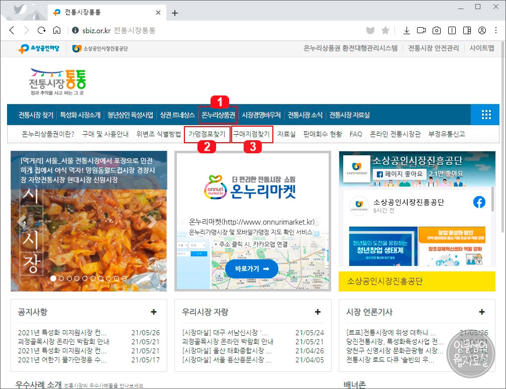Open the reader panel icon
Image resolution: width=506 pixels, height=389 pixels.
(452, 30)
